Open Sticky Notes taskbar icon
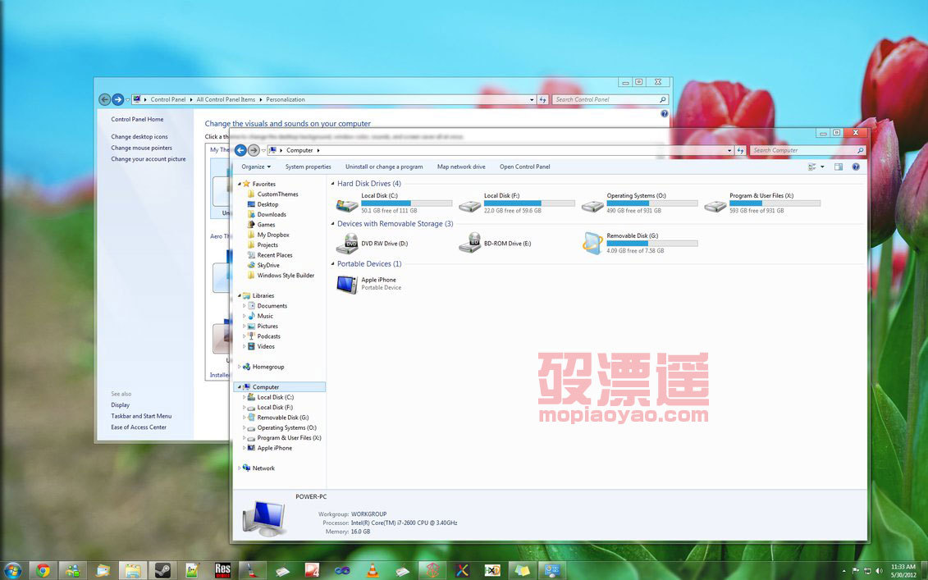 point(523,570)
